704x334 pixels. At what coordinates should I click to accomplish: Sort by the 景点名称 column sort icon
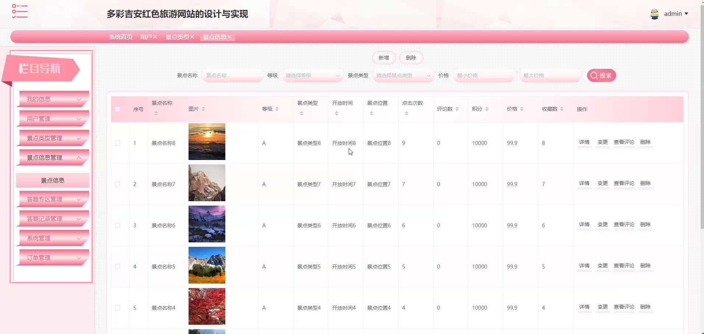coord(156,113)
